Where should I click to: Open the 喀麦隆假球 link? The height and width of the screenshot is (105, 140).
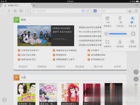pyautogui.click(x=61, y=55)
